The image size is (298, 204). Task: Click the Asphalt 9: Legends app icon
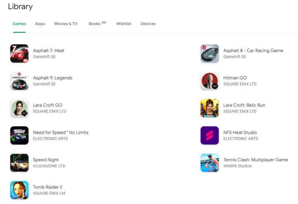[x=19, y=81]
